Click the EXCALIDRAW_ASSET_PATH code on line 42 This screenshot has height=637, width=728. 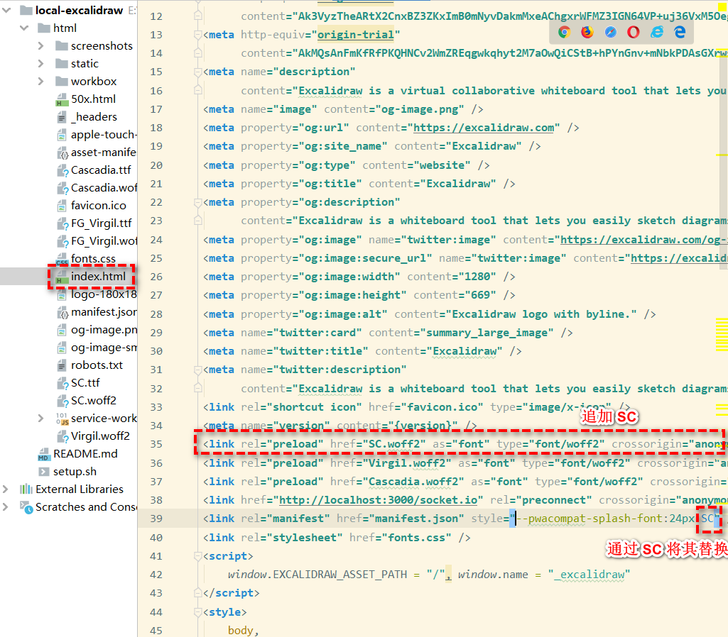click(x=339, y=575)
